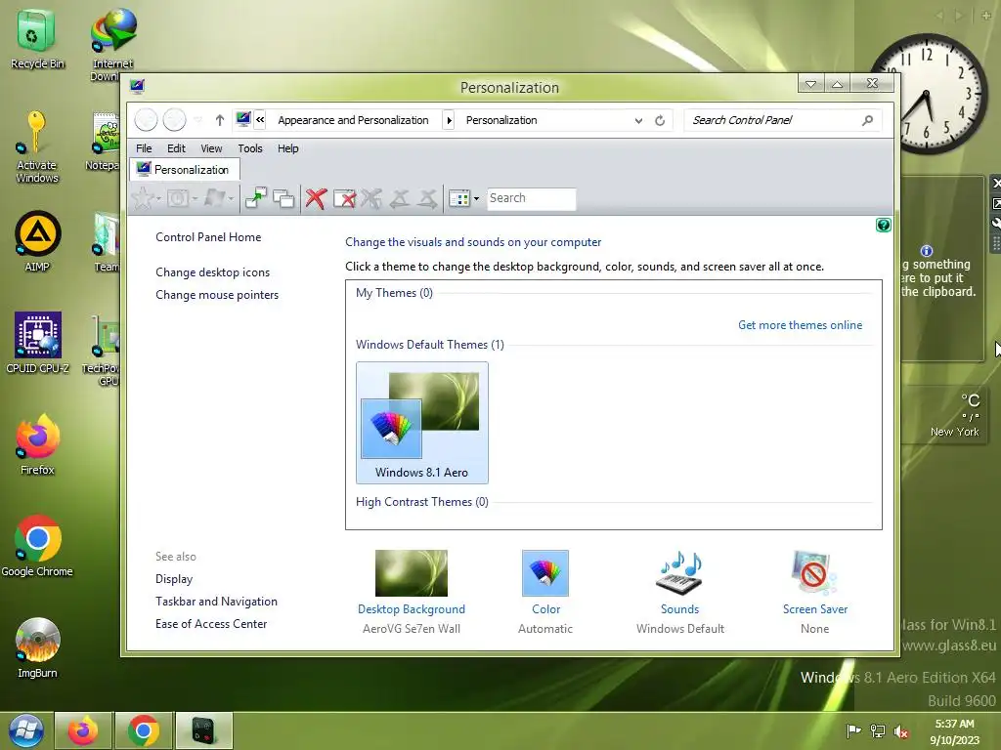Open Taskbar and Navigation link
The image size is (1001, 750).
pyautogui.click(x=216, y=602)
